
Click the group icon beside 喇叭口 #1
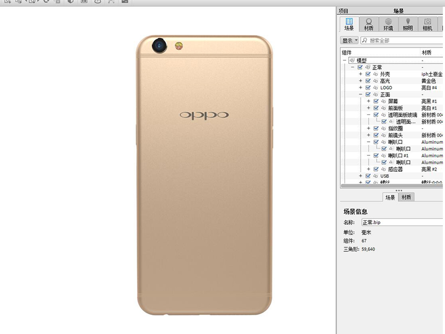pyautogui.click(x=384, y=156)
